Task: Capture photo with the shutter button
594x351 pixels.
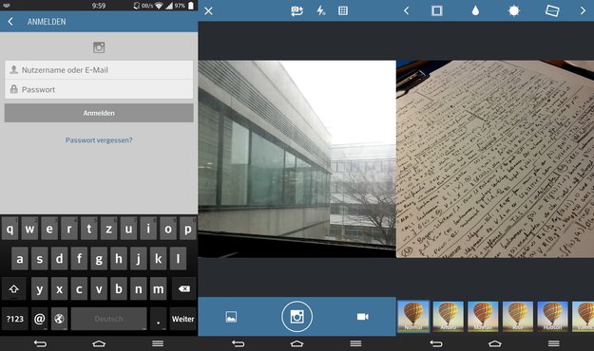Action: click(x=297, y=317)
